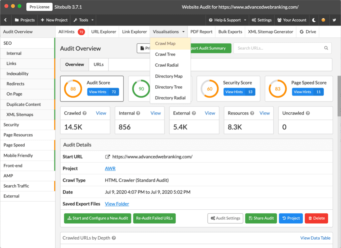
Task: Click the help icon next to Crawled
Action: [x=85, y=113]
